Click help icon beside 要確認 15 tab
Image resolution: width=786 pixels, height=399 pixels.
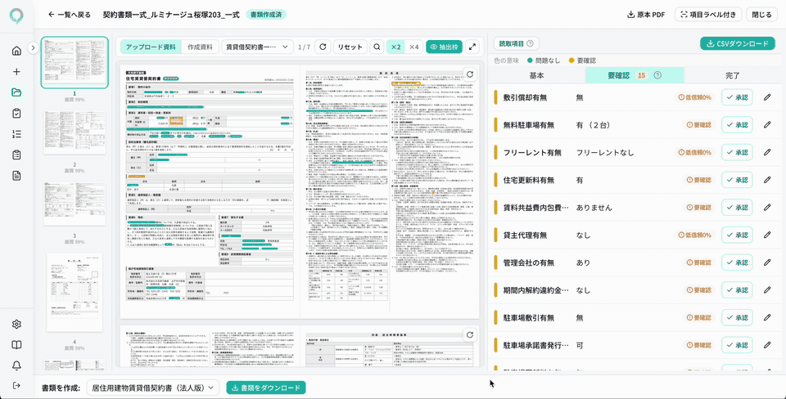657,75
